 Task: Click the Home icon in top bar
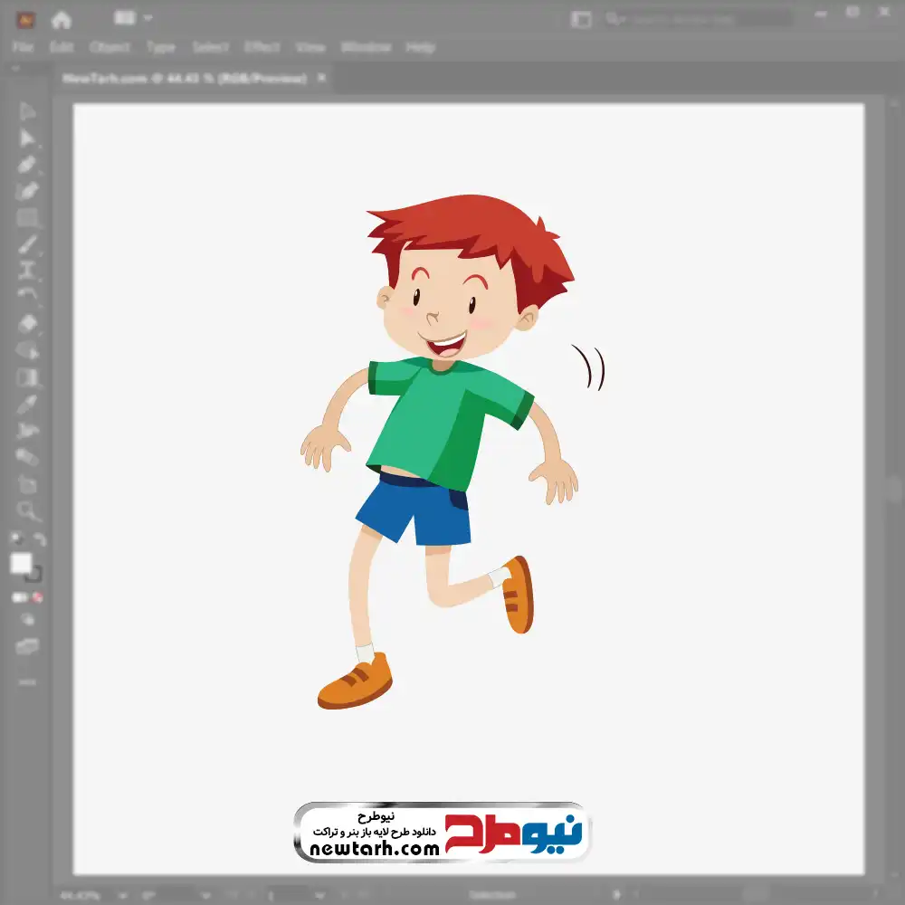click(x=61, y=19)
